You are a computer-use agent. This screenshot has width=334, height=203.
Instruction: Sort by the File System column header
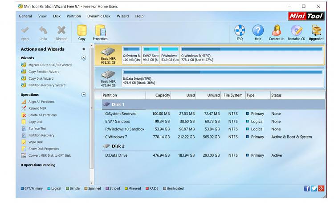(233, 95)
